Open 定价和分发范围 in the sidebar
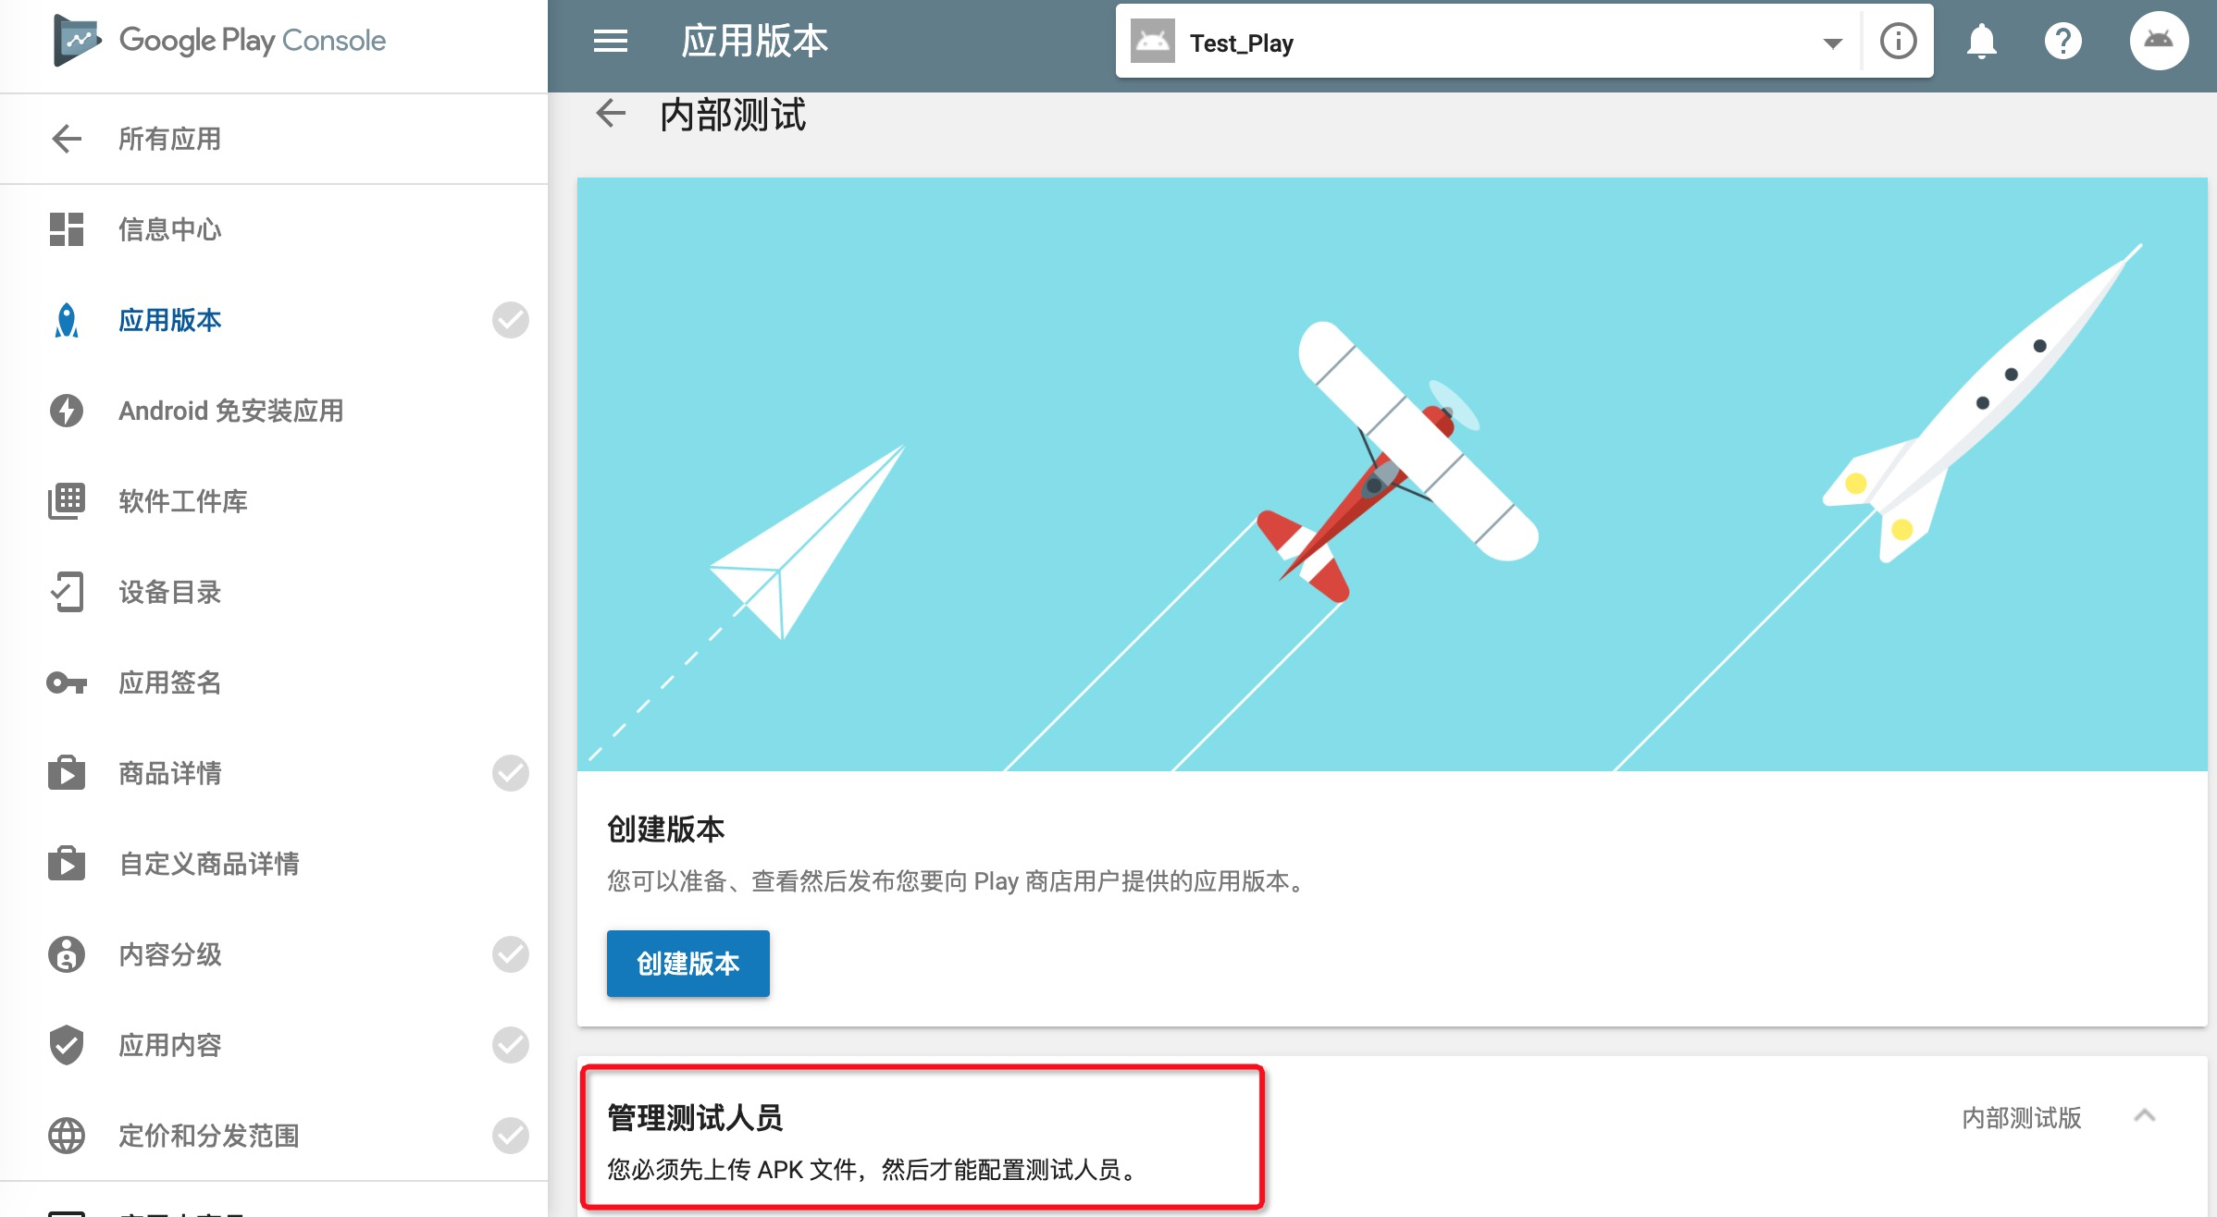This screenshot has width=2217, height=1217. point(209,1136)
